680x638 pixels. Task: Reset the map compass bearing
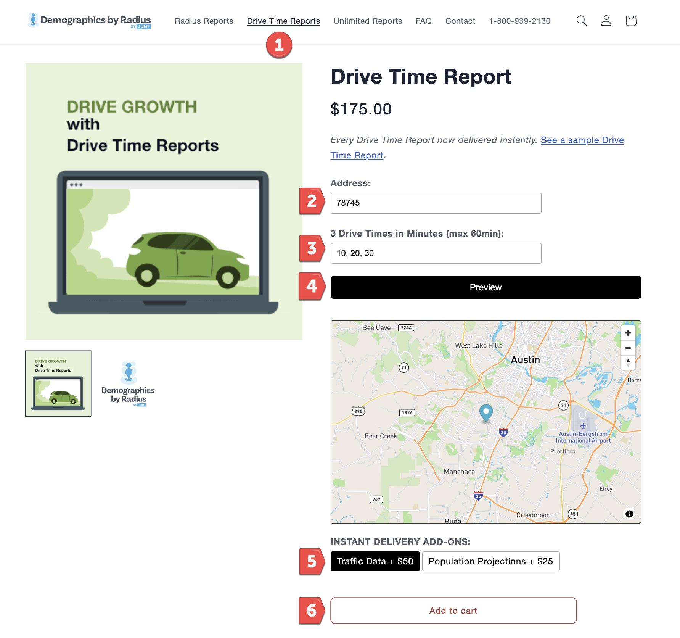628,362
